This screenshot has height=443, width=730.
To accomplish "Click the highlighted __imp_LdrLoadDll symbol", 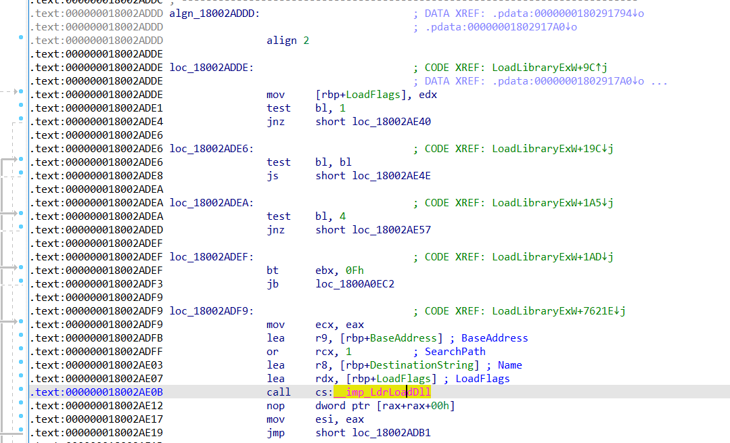I will click(382, 392).
